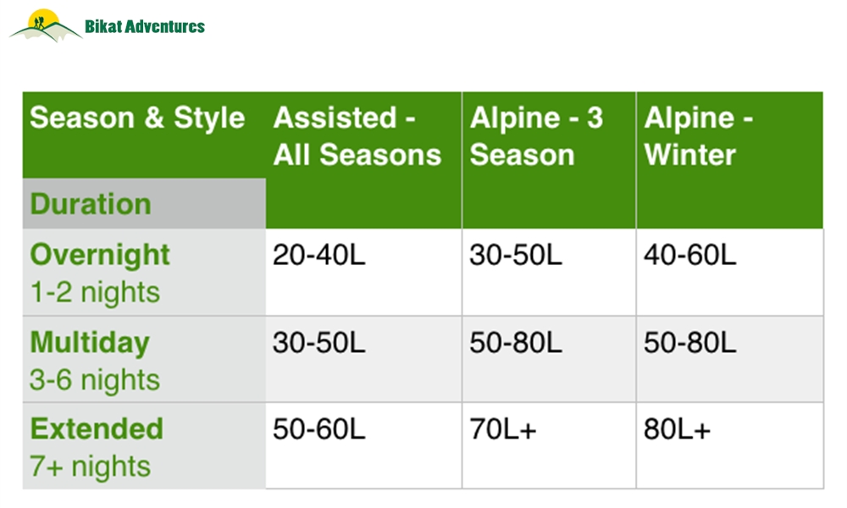Click the Bikat Adventures mountain logo icon
This screenshot has height=508, width=847.
click(x=46, y=25)
